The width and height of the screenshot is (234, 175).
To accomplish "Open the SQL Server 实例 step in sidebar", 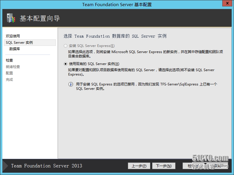I will click(x=30, y=43).
